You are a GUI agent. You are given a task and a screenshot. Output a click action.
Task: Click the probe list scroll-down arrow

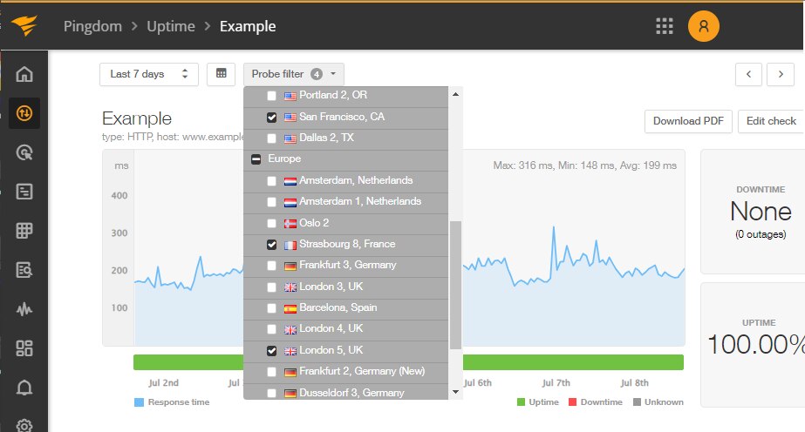pos(455,392)
